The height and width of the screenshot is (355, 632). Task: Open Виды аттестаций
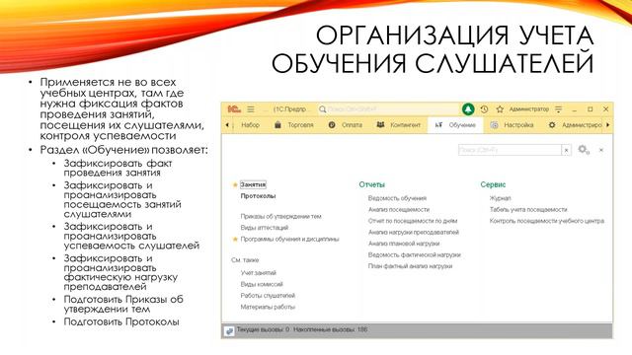265,228
